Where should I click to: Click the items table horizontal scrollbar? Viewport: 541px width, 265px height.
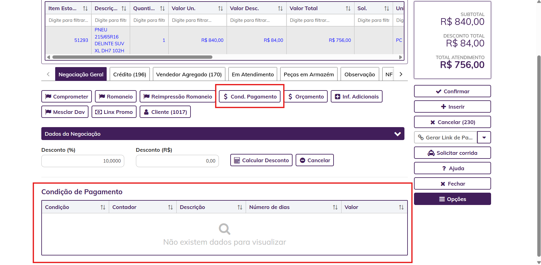[132, 57]
